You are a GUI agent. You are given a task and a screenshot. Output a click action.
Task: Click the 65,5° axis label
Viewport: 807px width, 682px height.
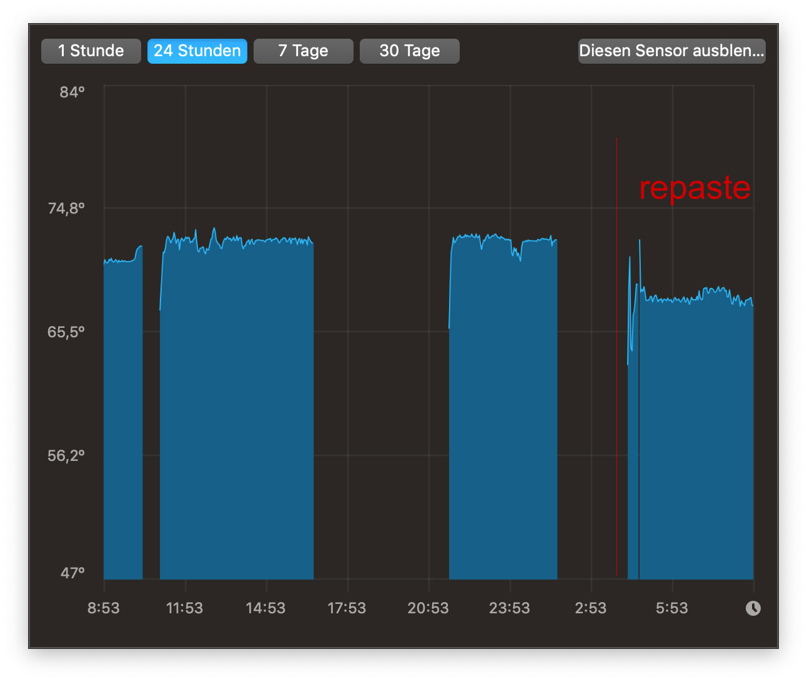66,332
